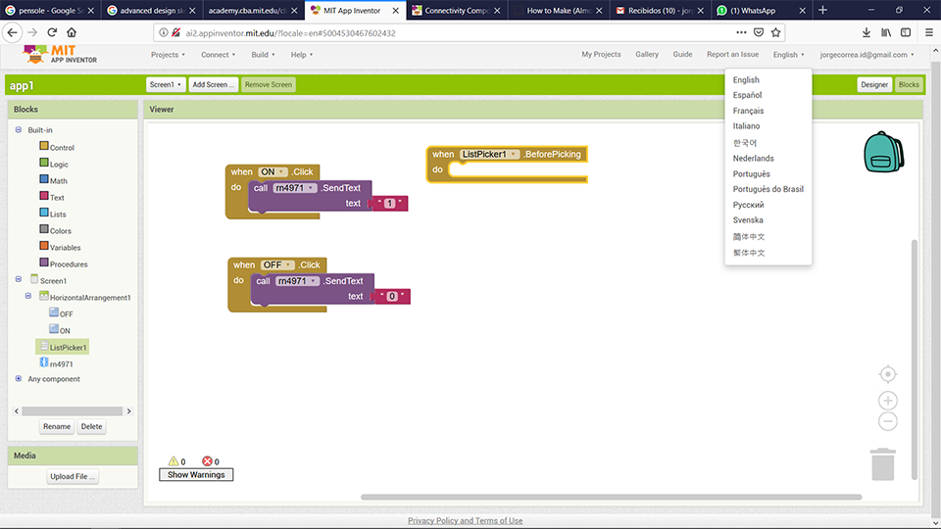Choose Français from the language list
Image resolution: width=941 pixels, height=529 pixels.
(748, 111)
